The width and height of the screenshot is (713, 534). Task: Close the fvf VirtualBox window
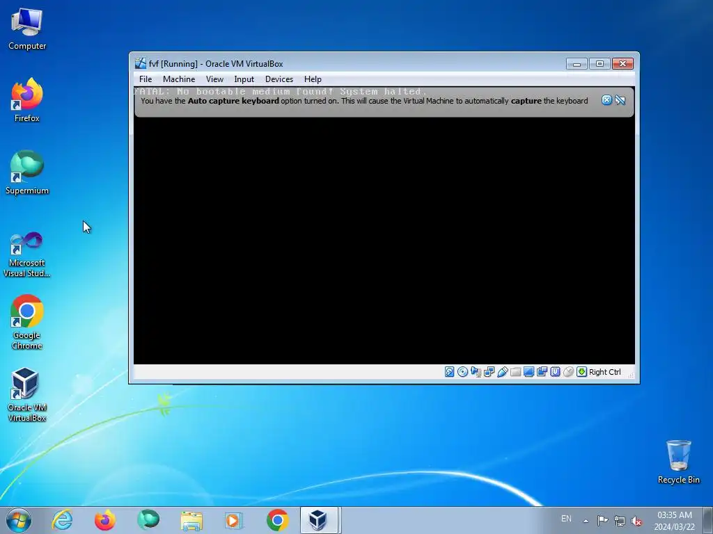click(x=622, y=63)
